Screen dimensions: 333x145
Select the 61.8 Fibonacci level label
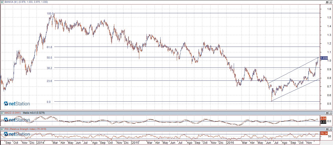tap(49, 47)
